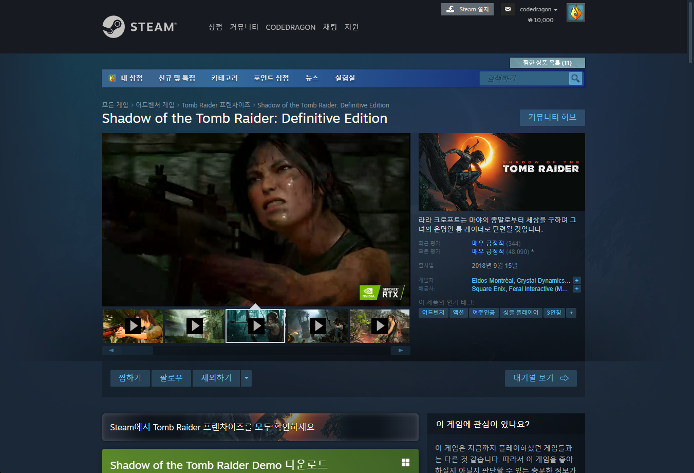Play the first trailer thumbnail with rifle
This screenshot has height=473, width=694.
point(133,326)
